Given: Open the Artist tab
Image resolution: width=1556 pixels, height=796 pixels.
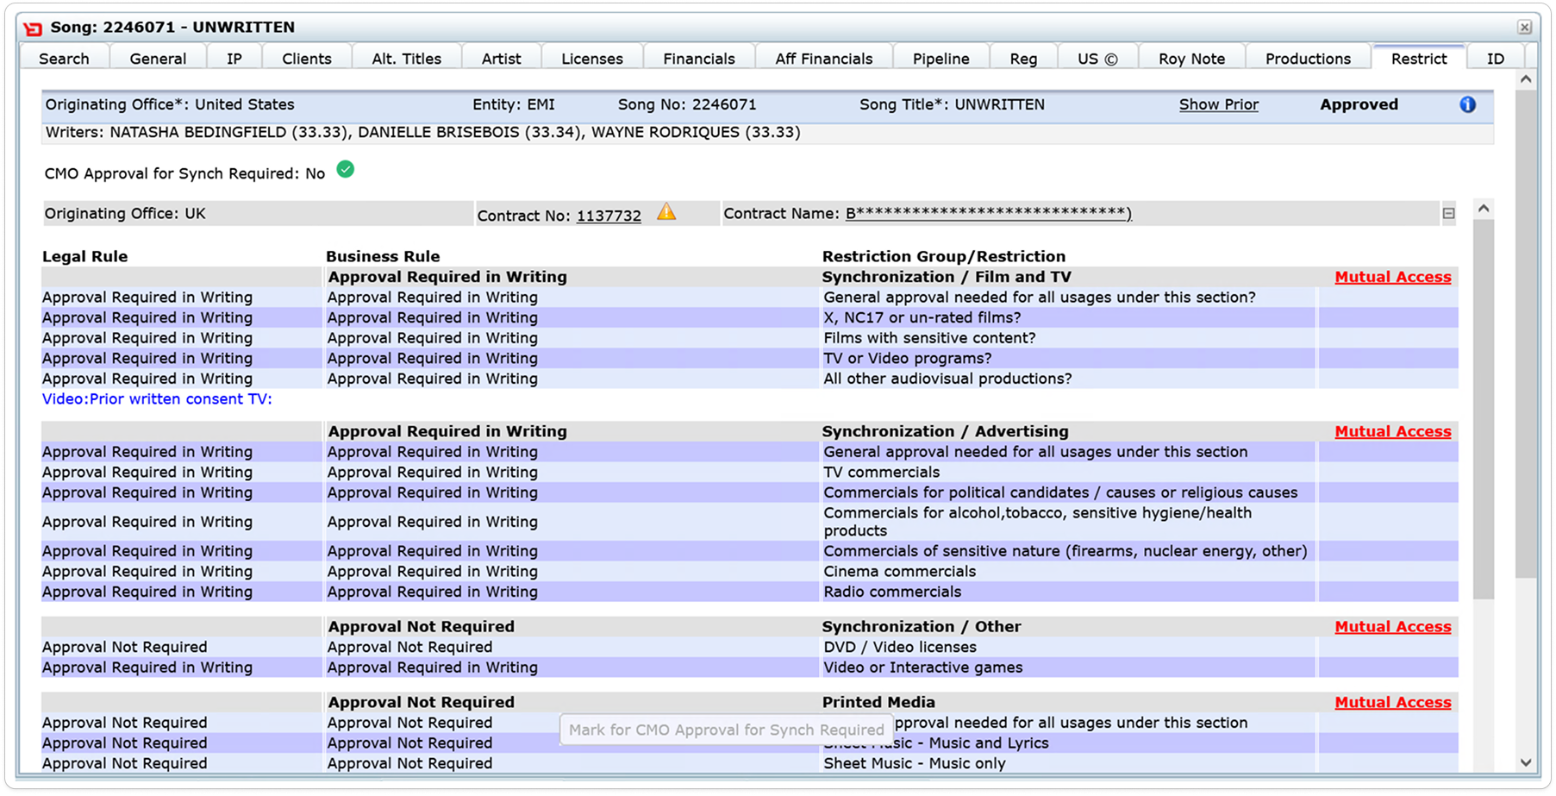Looking at the screenshot, I should point(502,59).
